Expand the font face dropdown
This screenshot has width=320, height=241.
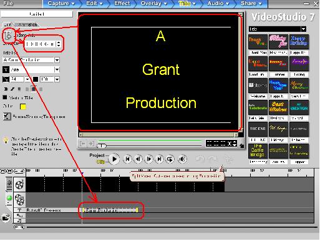pos(57,69)
